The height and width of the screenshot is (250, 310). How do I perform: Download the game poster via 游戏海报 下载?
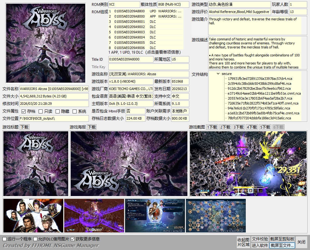point(92,127)
